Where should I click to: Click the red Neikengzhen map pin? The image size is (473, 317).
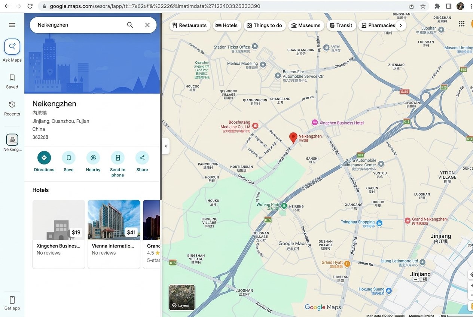click(293, 138)
